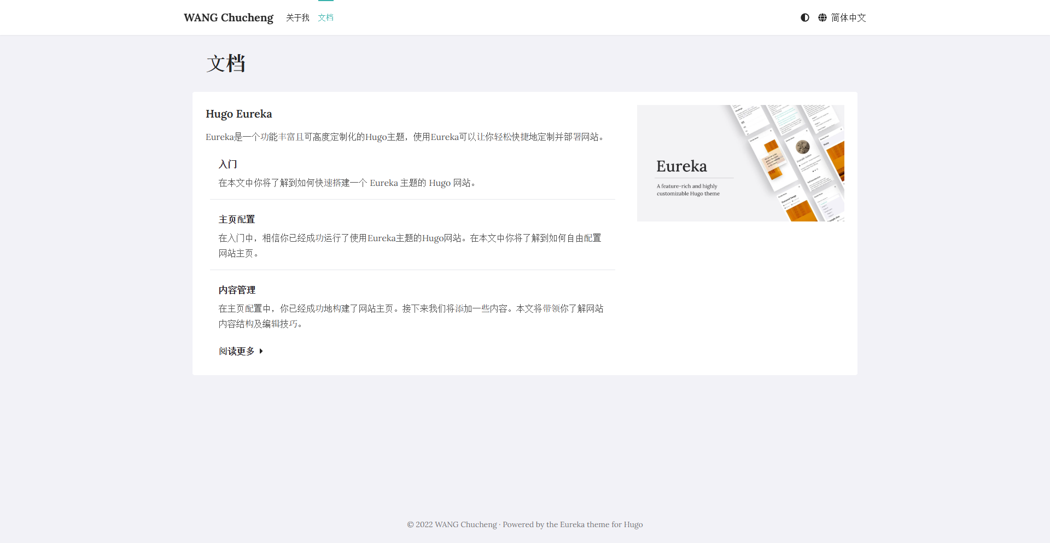This screenshot has height=543, width=1050.
Task: Click the text 在本文中你将了解到如何快速搭建
Action: 348,183
